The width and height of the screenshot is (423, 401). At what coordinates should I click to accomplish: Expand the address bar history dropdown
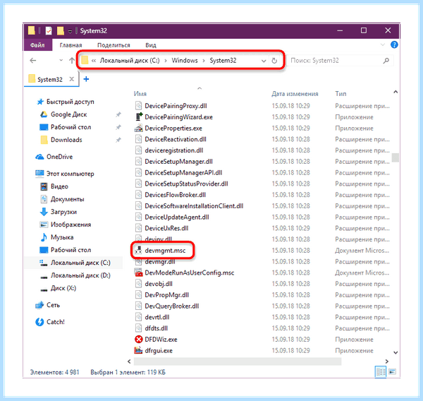pyautogui.click(x=264, y=61)
